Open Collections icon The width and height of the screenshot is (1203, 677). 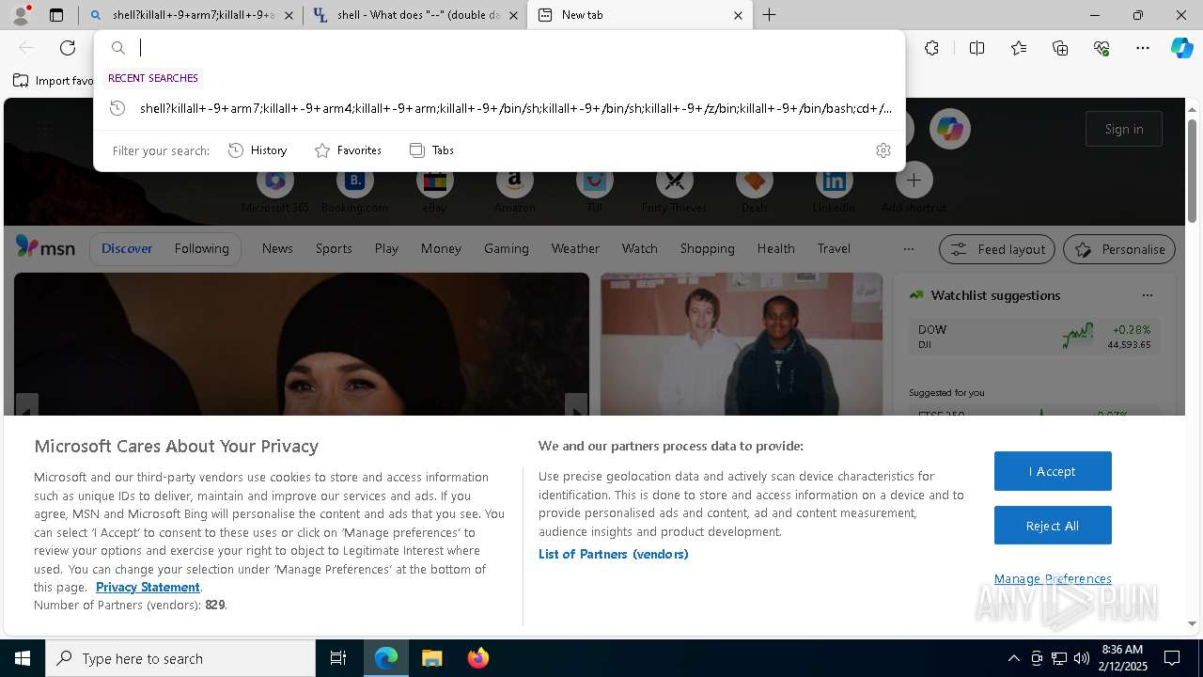pyautogui.click(x=1060, y=48)
